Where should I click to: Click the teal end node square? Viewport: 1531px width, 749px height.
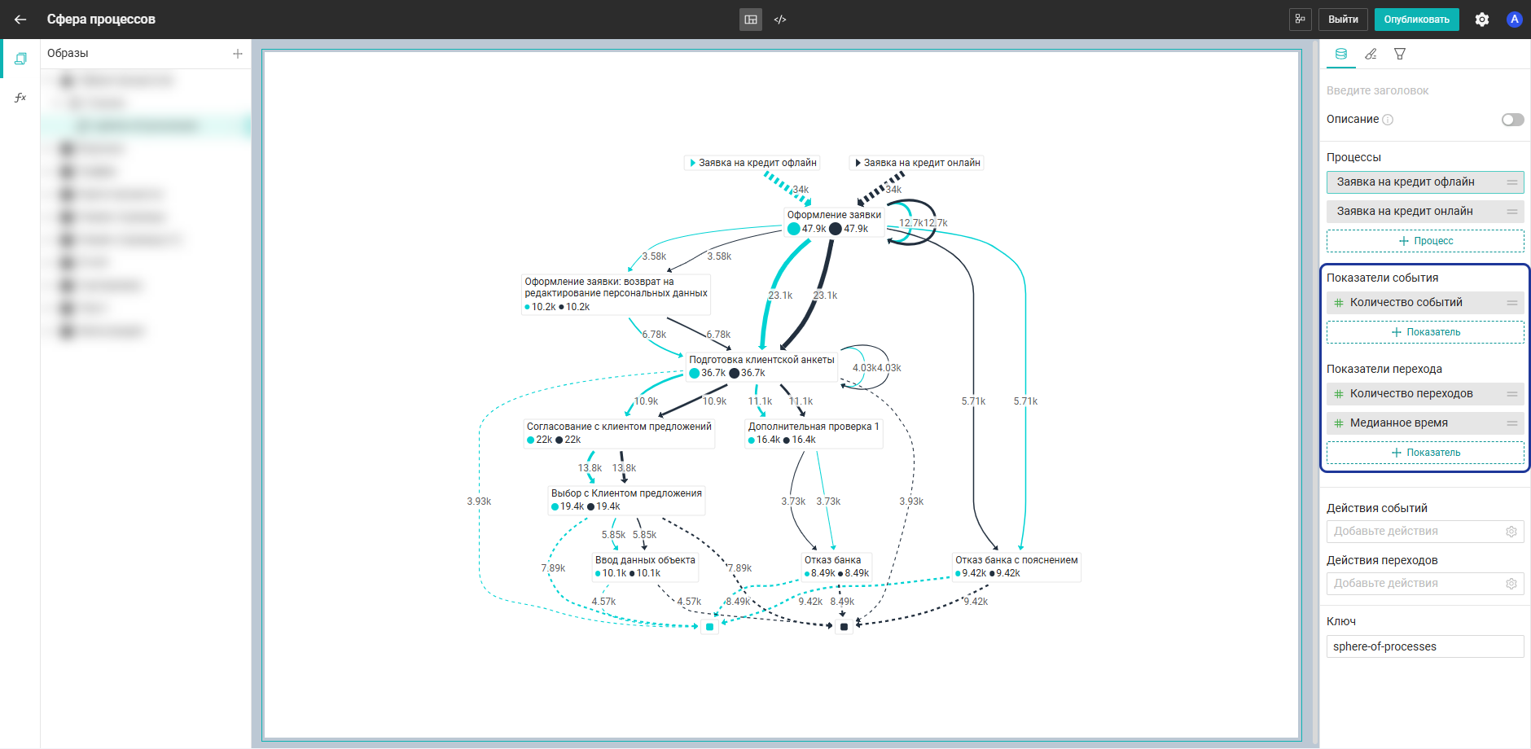click(x=709, y=627)
